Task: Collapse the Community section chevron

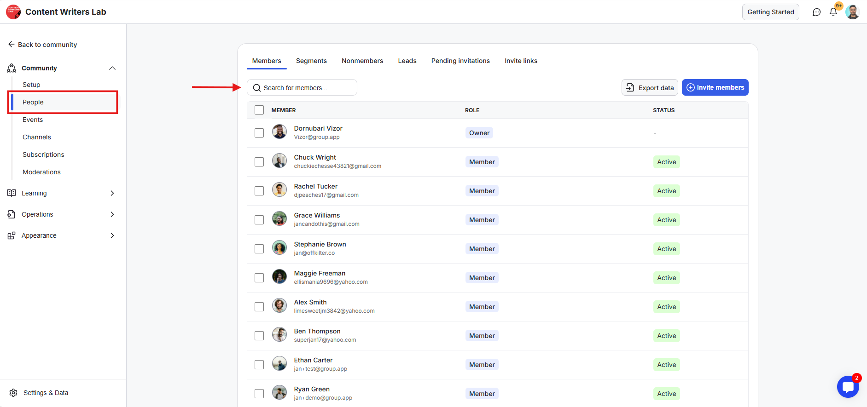Action: pyautogui.click(x=112, y=68)
